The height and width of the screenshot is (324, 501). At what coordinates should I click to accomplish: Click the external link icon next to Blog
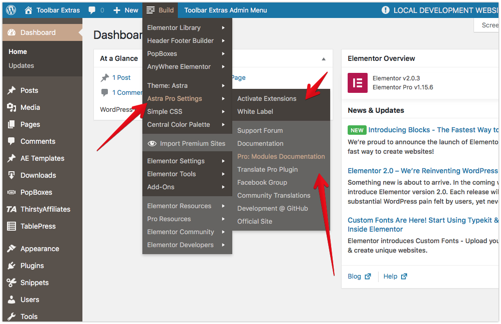click(368, 277)
